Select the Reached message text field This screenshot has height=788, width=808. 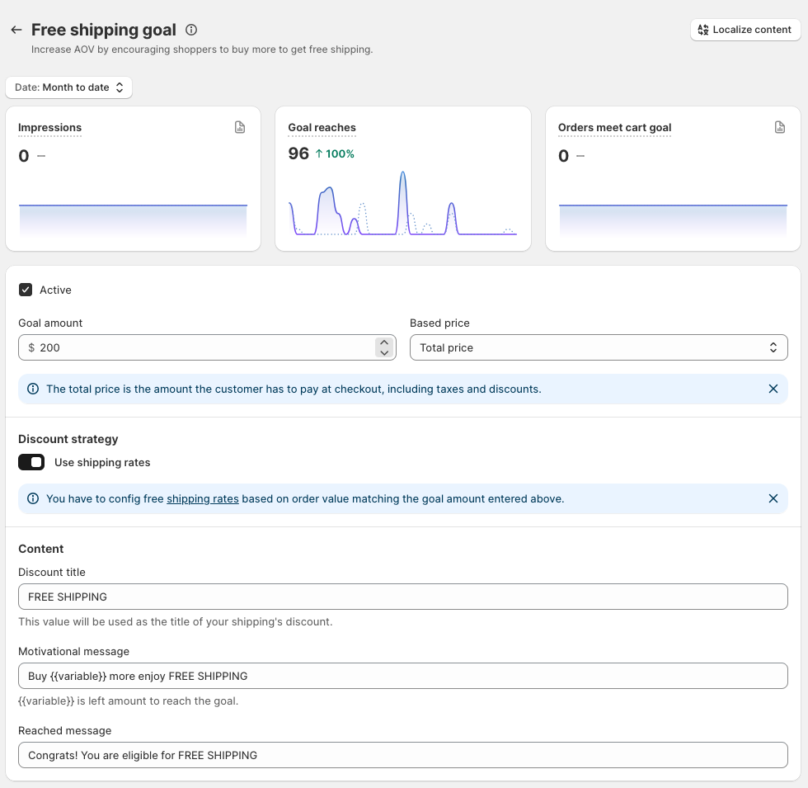click(x=402, y=755)
